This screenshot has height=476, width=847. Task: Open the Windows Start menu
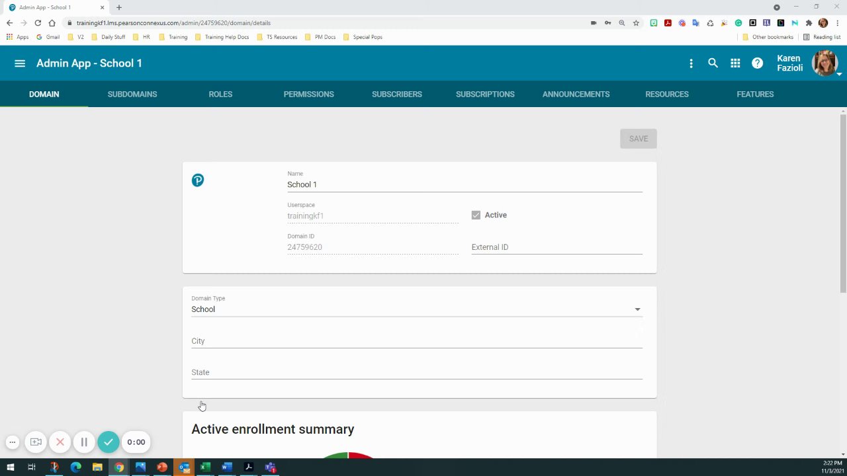pyautogui.click(x=11, y=467)
